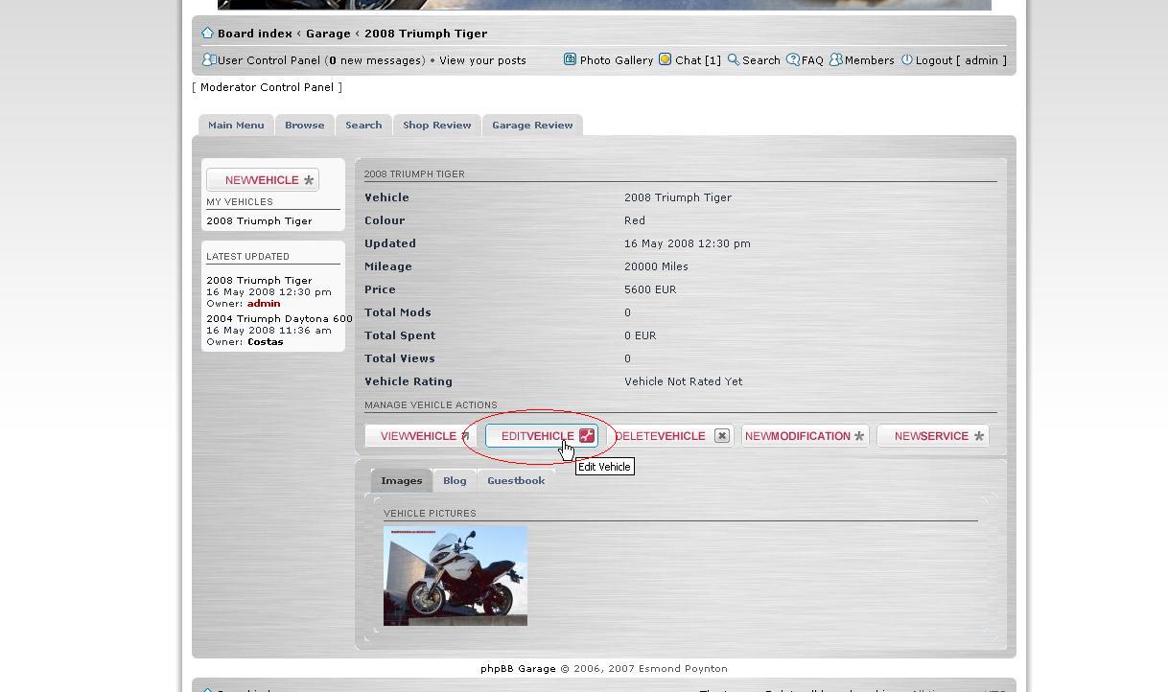Screen dimensions: 1168x692
Task: Open the motorcycle vehicle picture thumbnail
Action: (x=456, y=576)
